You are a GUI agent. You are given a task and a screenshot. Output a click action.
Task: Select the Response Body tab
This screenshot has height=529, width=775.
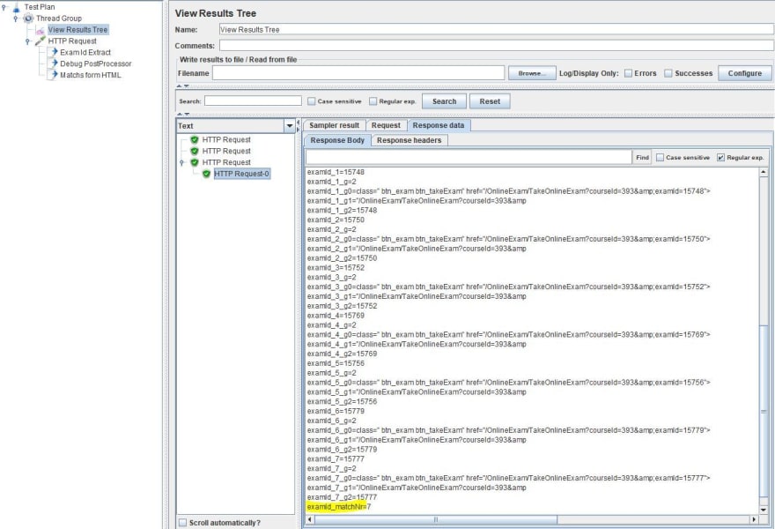(337, 140)
